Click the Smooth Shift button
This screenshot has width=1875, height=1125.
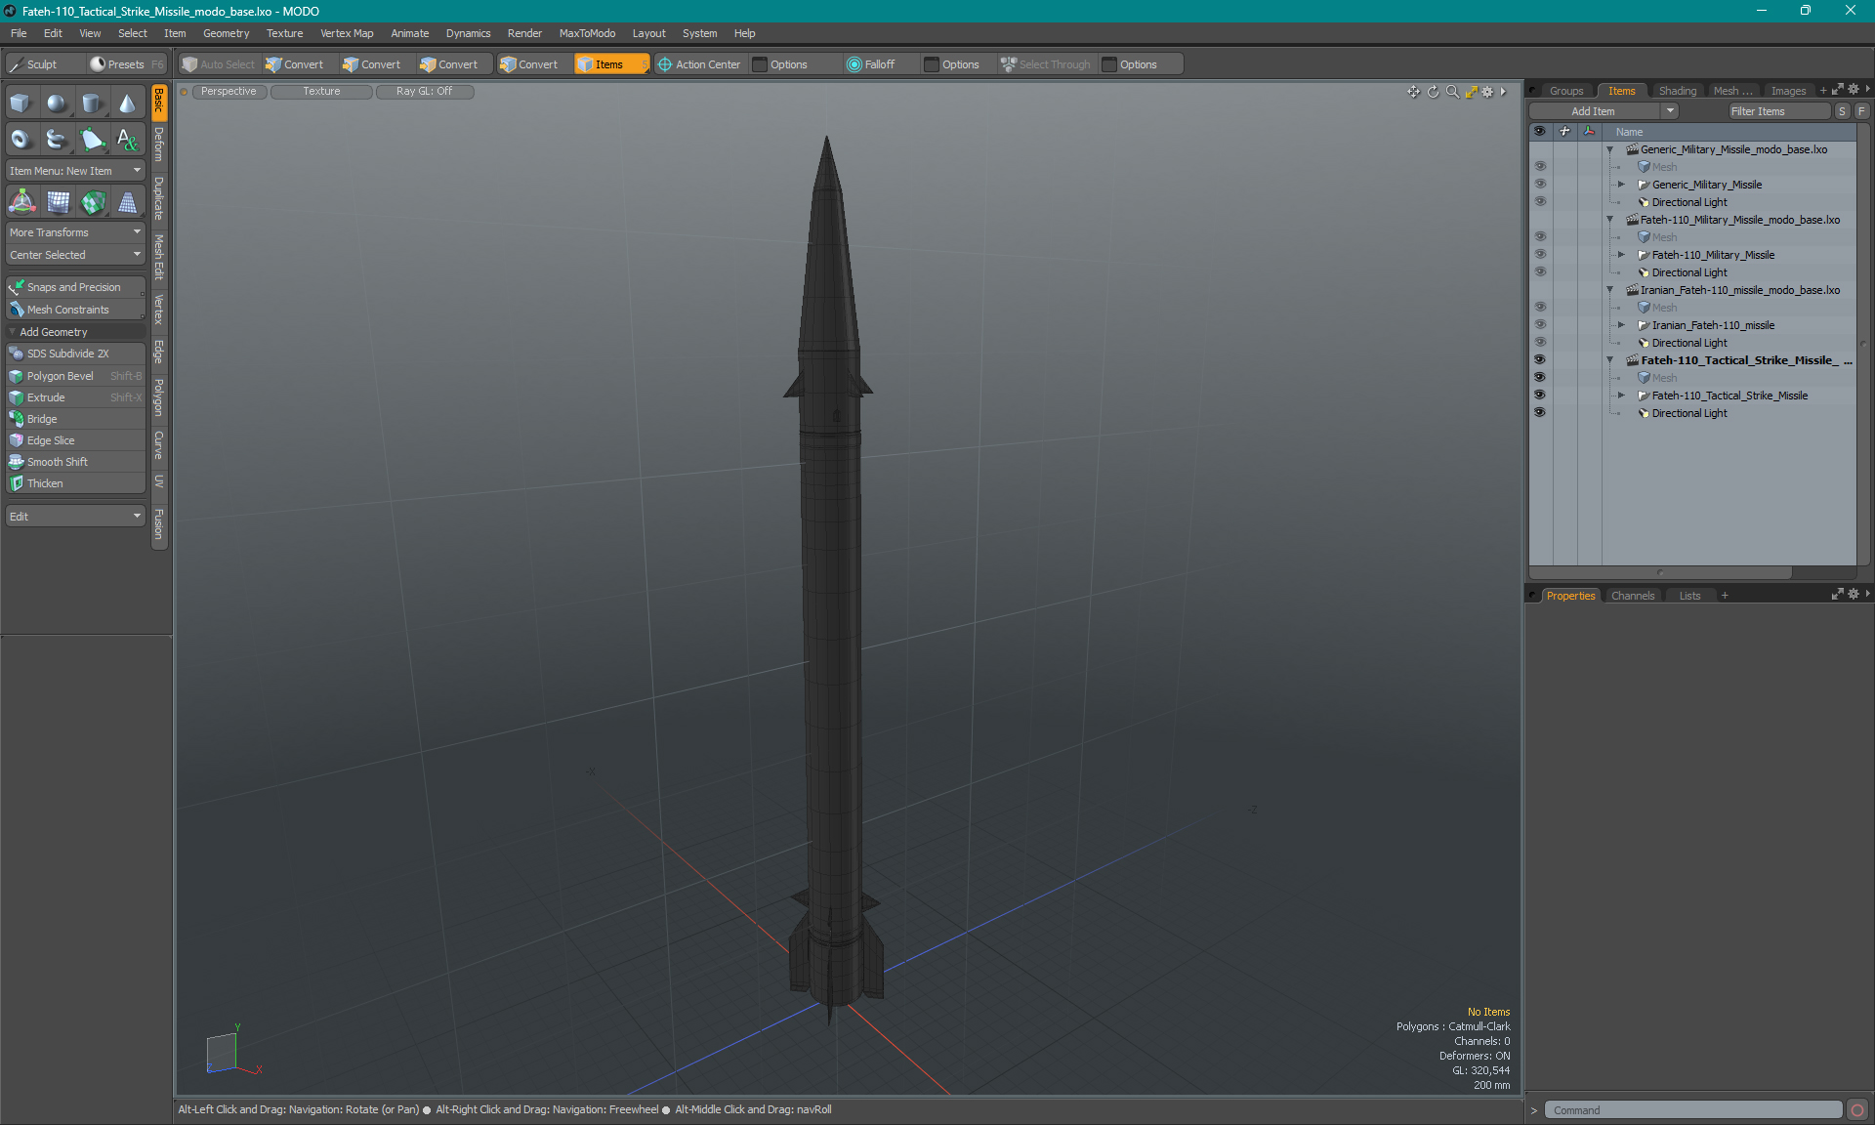(x=75, y=462)
